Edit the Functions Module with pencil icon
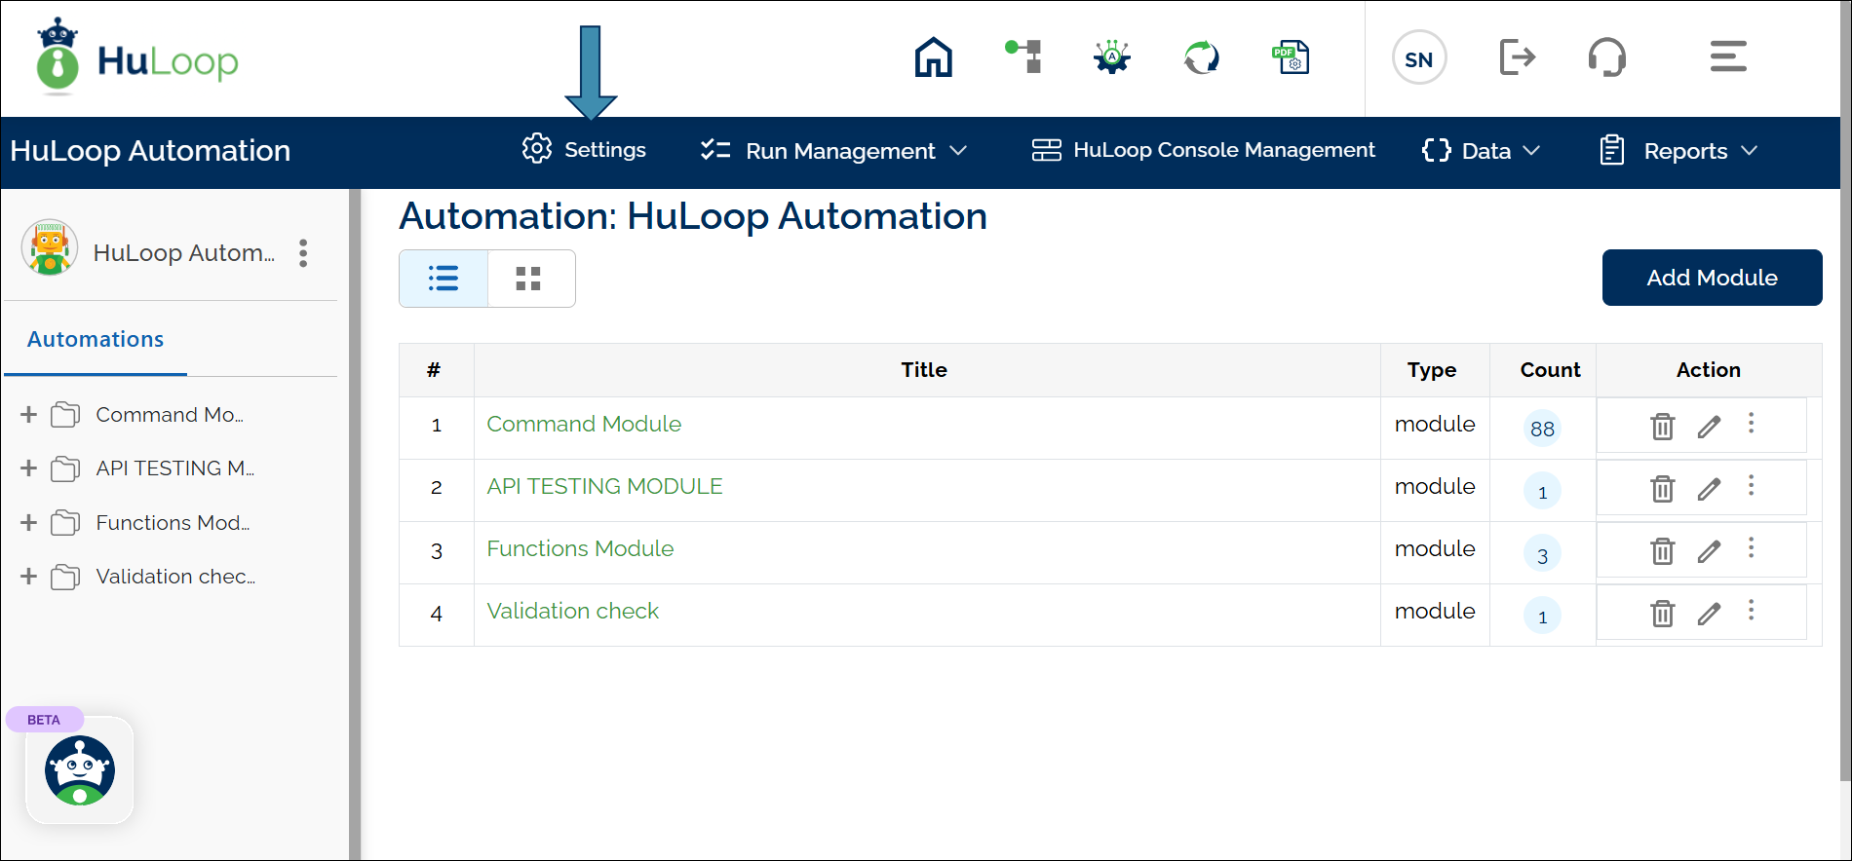This screenshot has width=1852, height=861. [1709, 551]
